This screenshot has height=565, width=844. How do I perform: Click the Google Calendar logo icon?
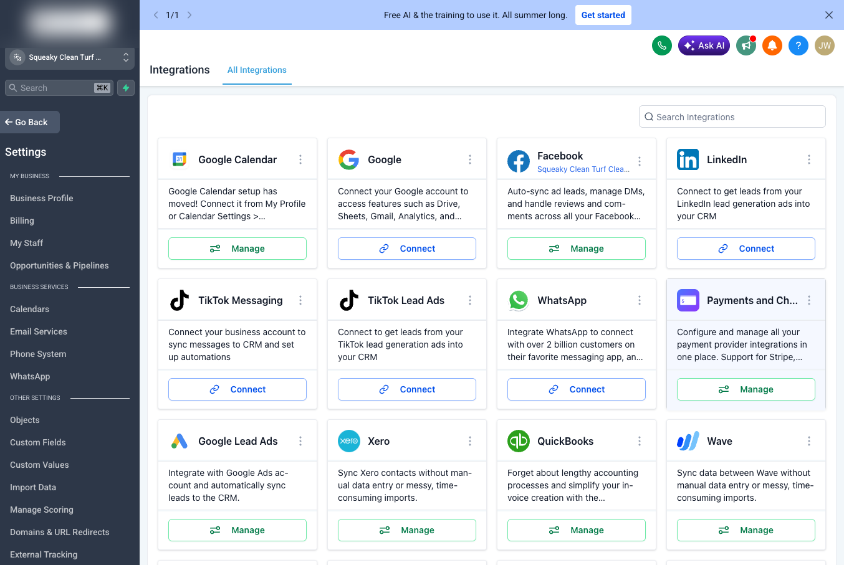[180, 159]
